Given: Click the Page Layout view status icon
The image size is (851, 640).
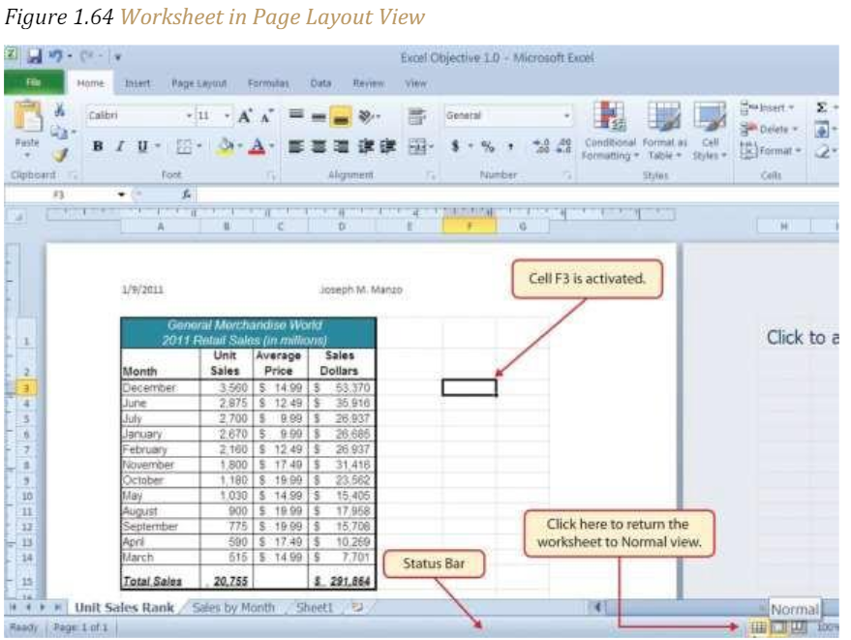Looking at the screenshot, I should tap(778, 627).
